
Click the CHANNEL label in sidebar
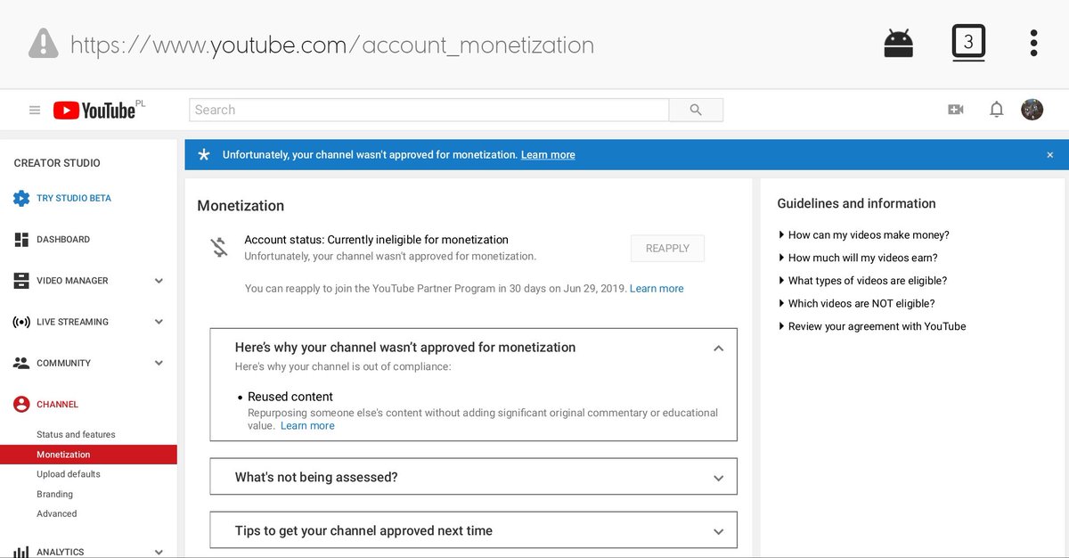tap(57, 405)
